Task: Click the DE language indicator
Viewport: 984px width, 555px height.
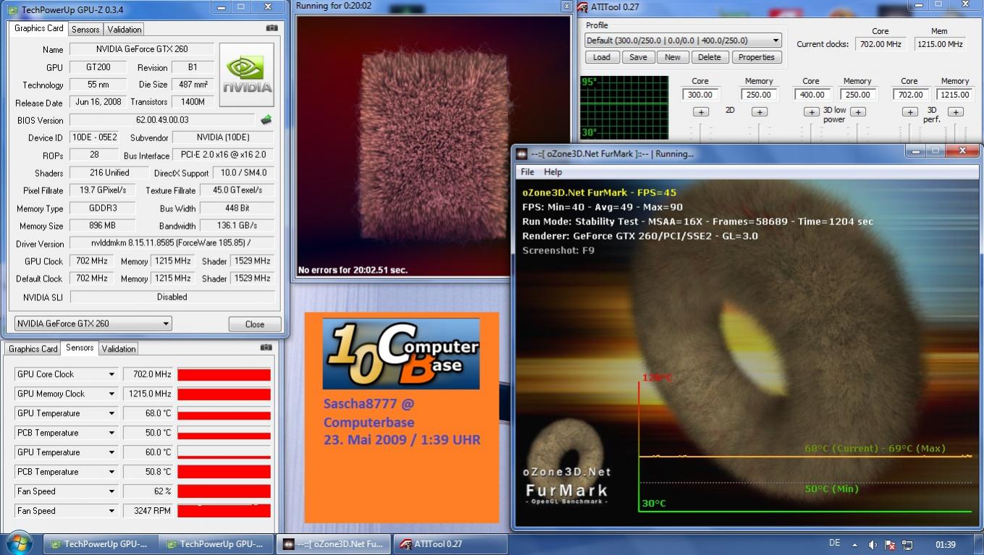Action: 834,543
